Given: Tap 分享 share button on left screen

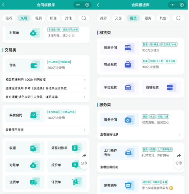Looking at the screenshot, I should 84,160.
